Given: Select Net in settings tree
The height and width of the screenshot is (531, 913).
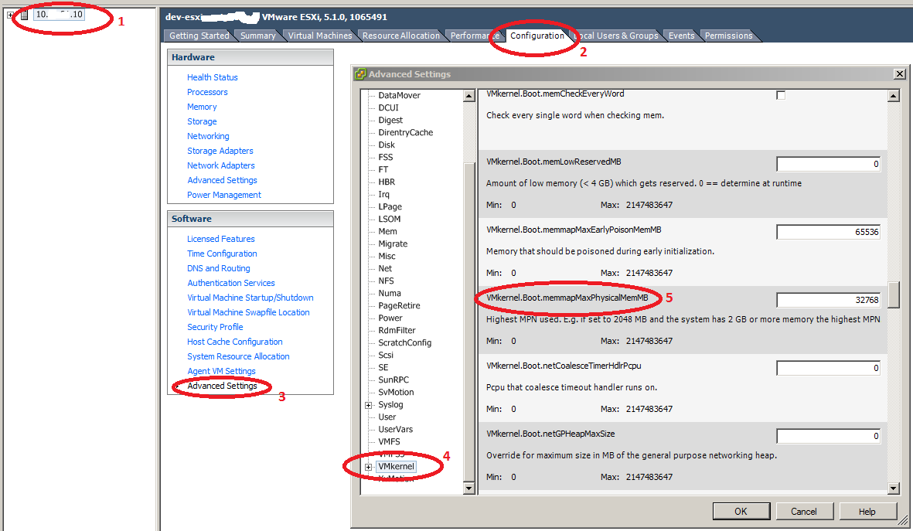Looking at the screenshot, I should [x=385, y=268].
